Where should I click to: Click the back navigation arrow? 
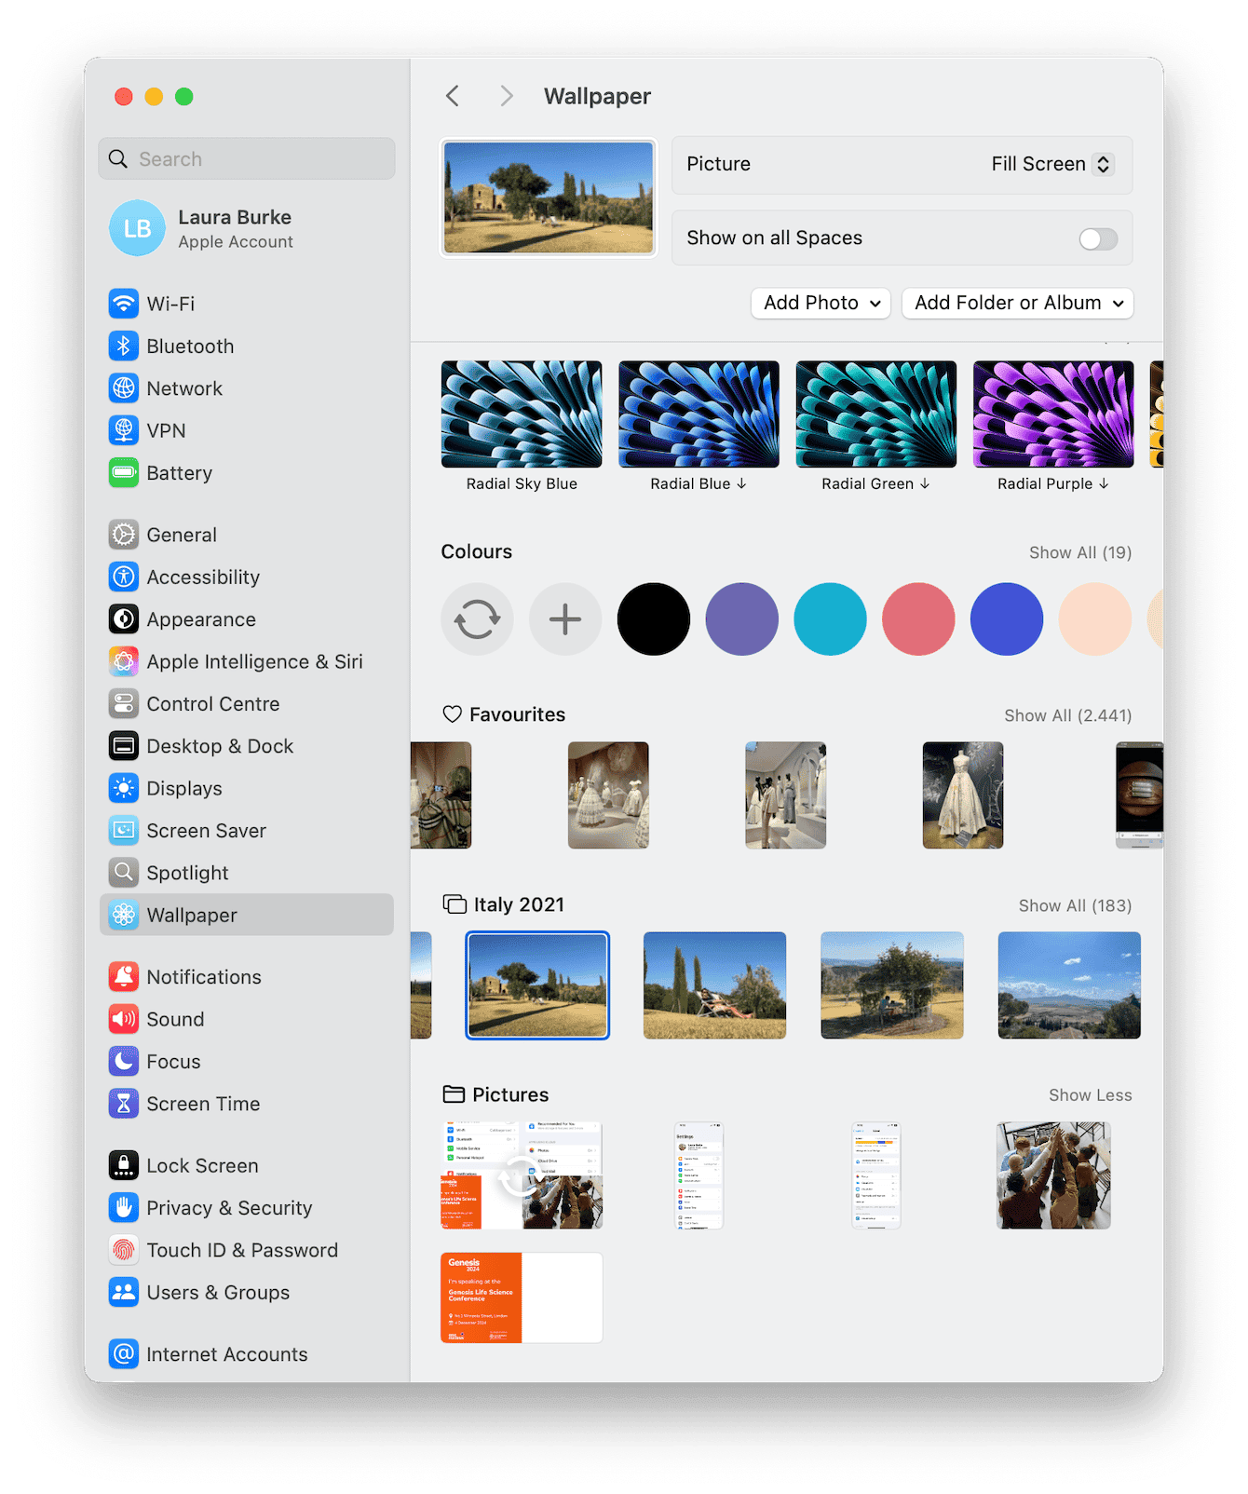(x=453, y=96)
